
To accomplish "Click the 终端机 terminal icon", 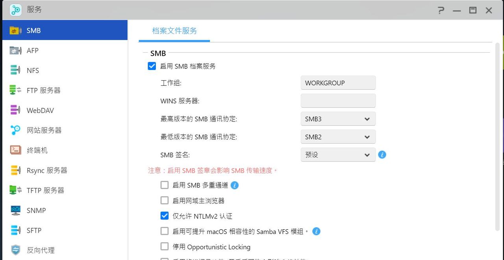I will click(15, 150).
